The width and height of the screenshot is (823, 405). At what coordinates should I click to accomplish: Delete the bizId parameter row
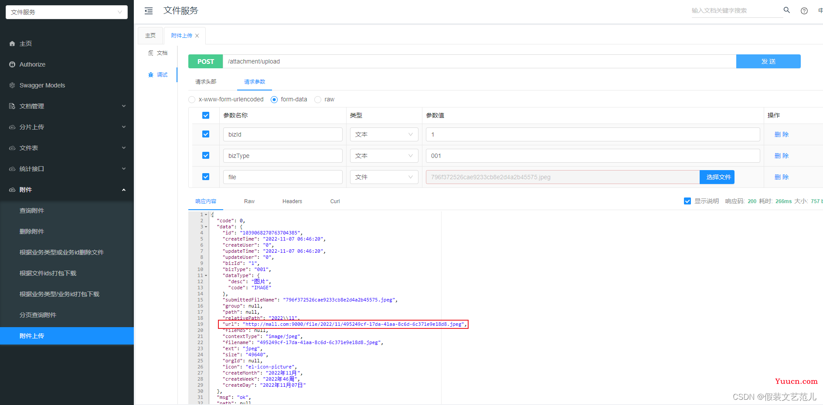pos(782,134)
